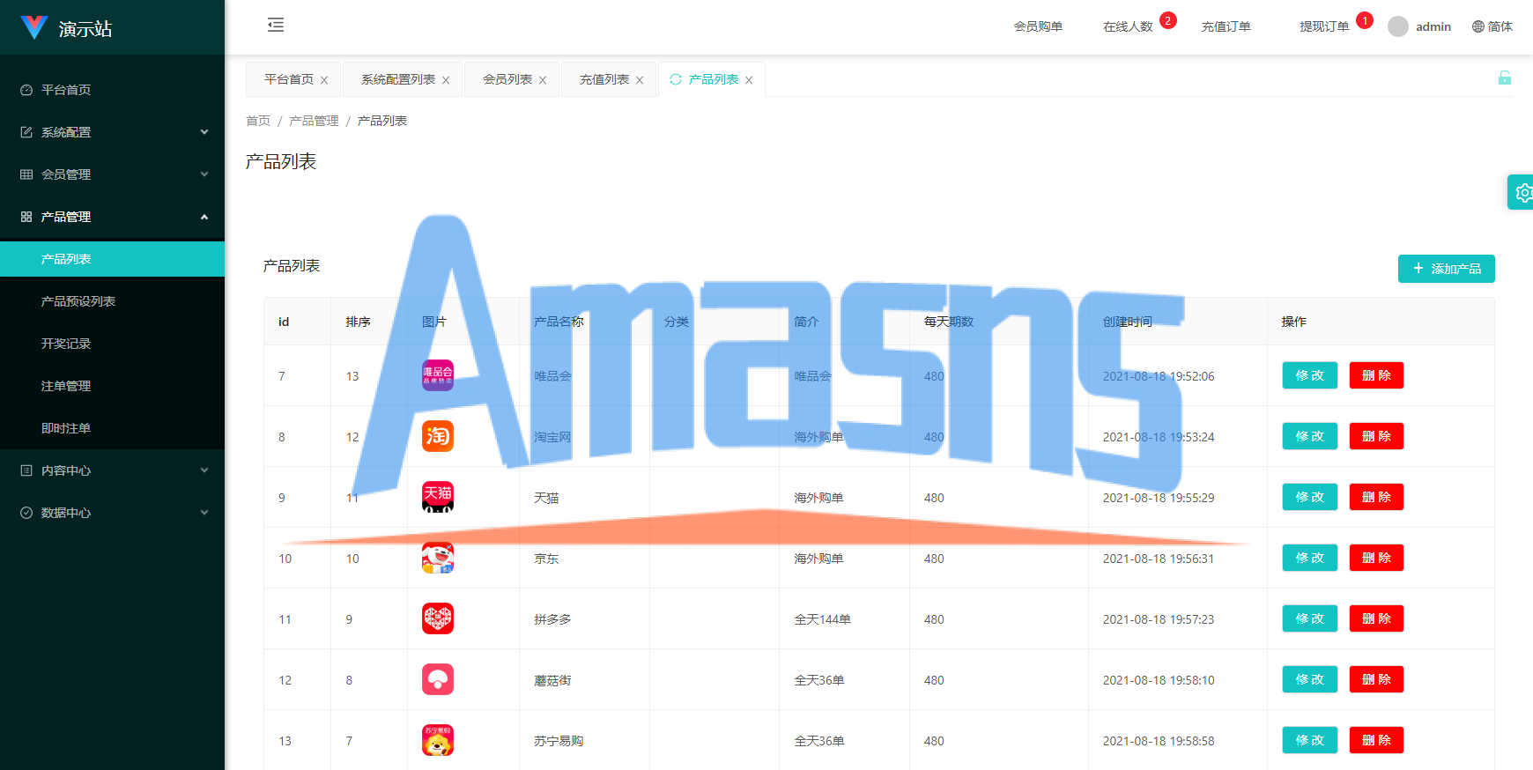
Task: Select 注单管理 submenu item
Action: point(113,386)
